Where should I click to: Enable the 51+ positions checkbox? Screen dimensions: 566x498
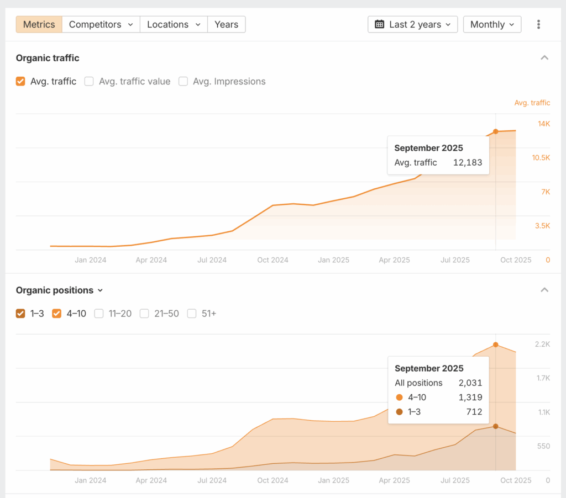[x=192, y=314]
